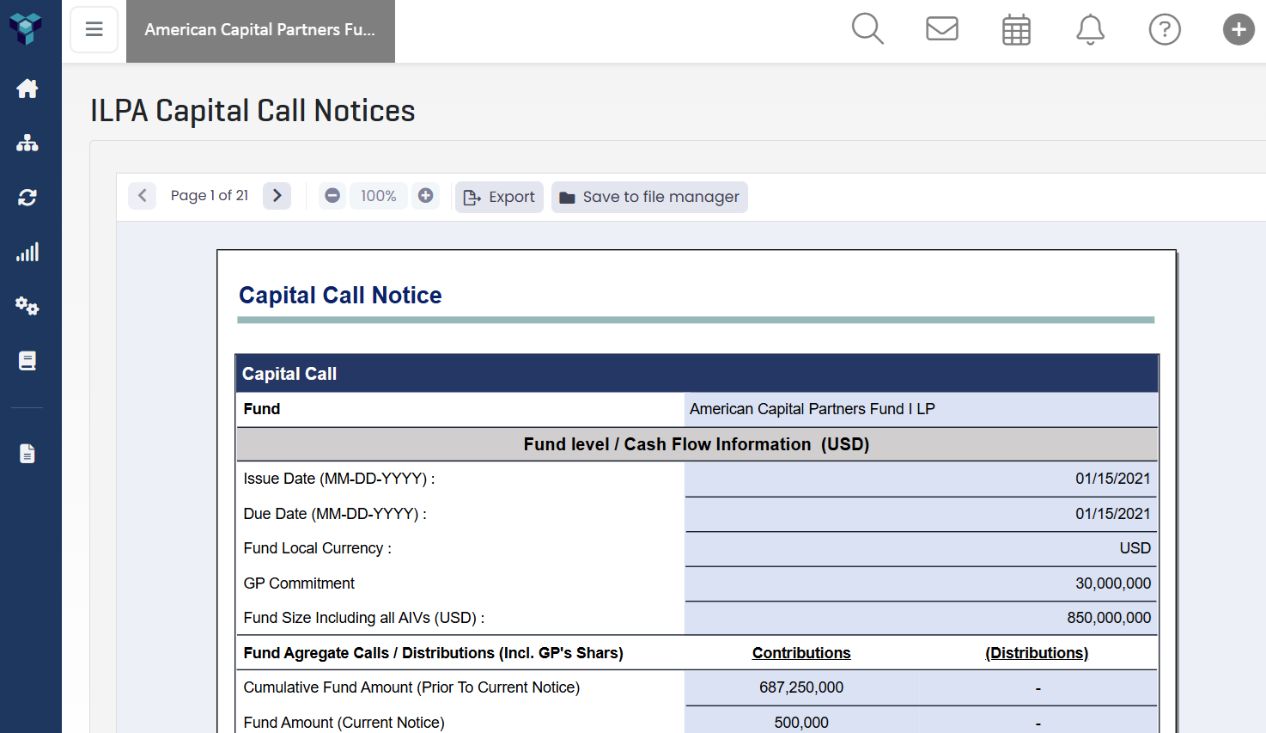Open help via the question mark icon

click(1165, 29)
